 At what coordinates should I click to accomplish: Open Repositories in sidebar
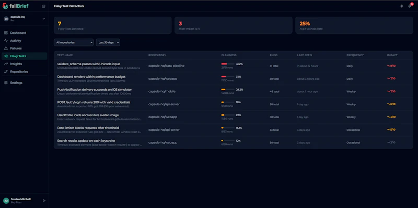[x=24, y=71]
